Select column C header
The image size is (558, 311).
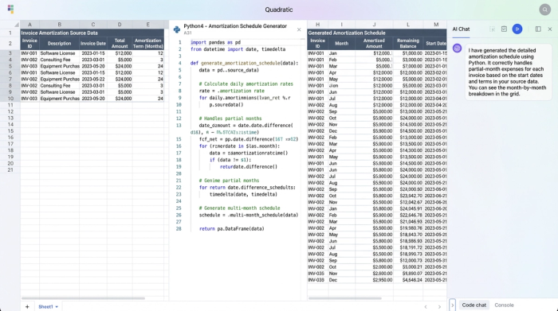pos(93,25)
